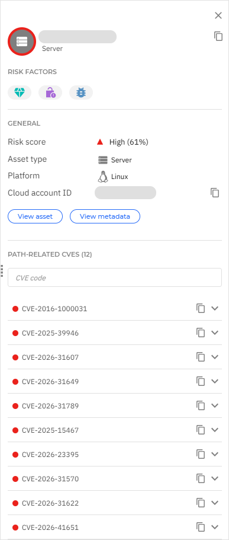Expand CVE-2016-1000031 details
The height and width of the screenshot is (540, 229).
coord(215,308)
